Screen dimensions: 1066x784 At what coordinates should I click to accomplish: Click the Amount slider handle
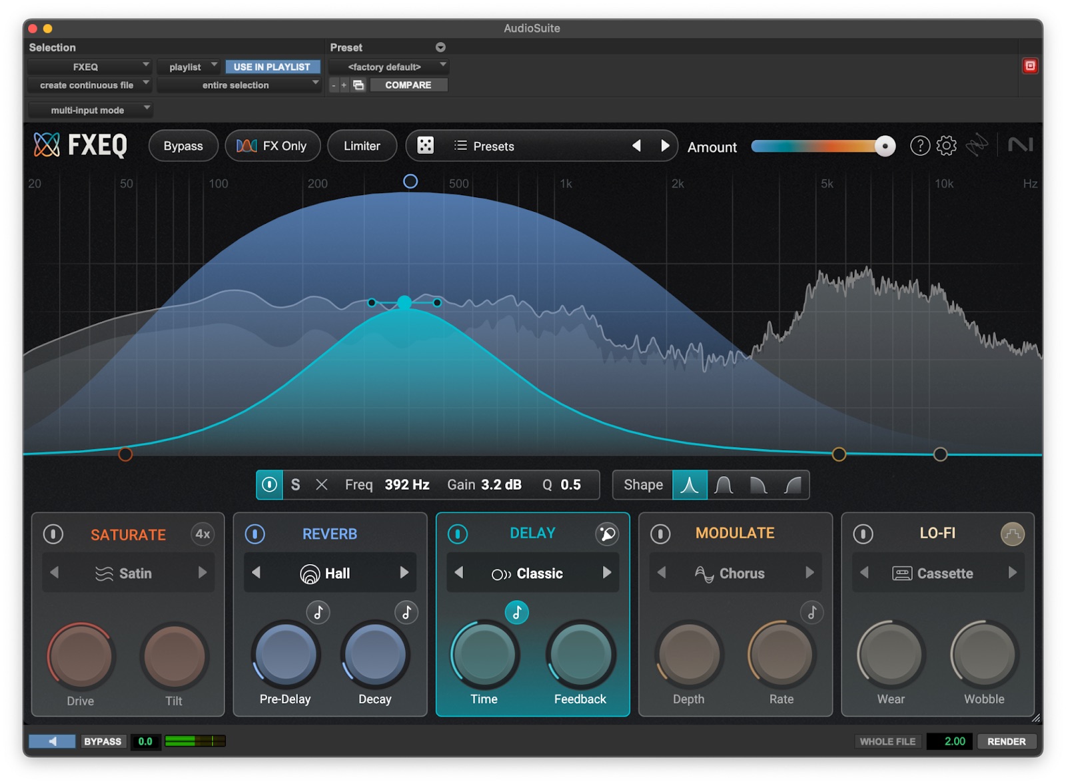[x=885, y=146]
